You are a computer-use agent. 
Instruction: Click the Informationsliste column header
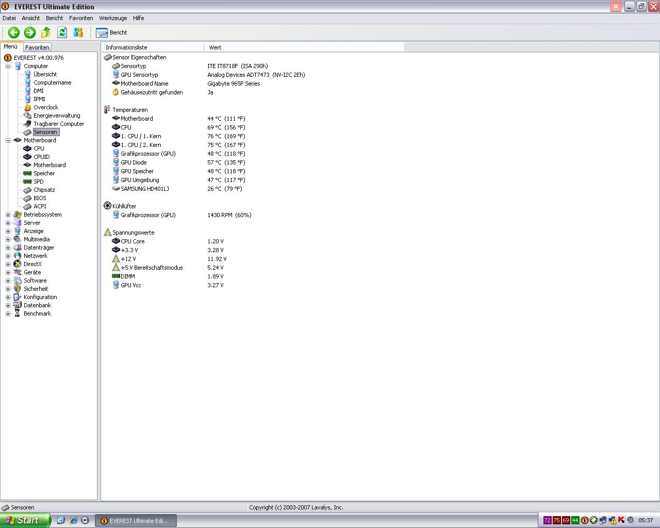[153, 47]
